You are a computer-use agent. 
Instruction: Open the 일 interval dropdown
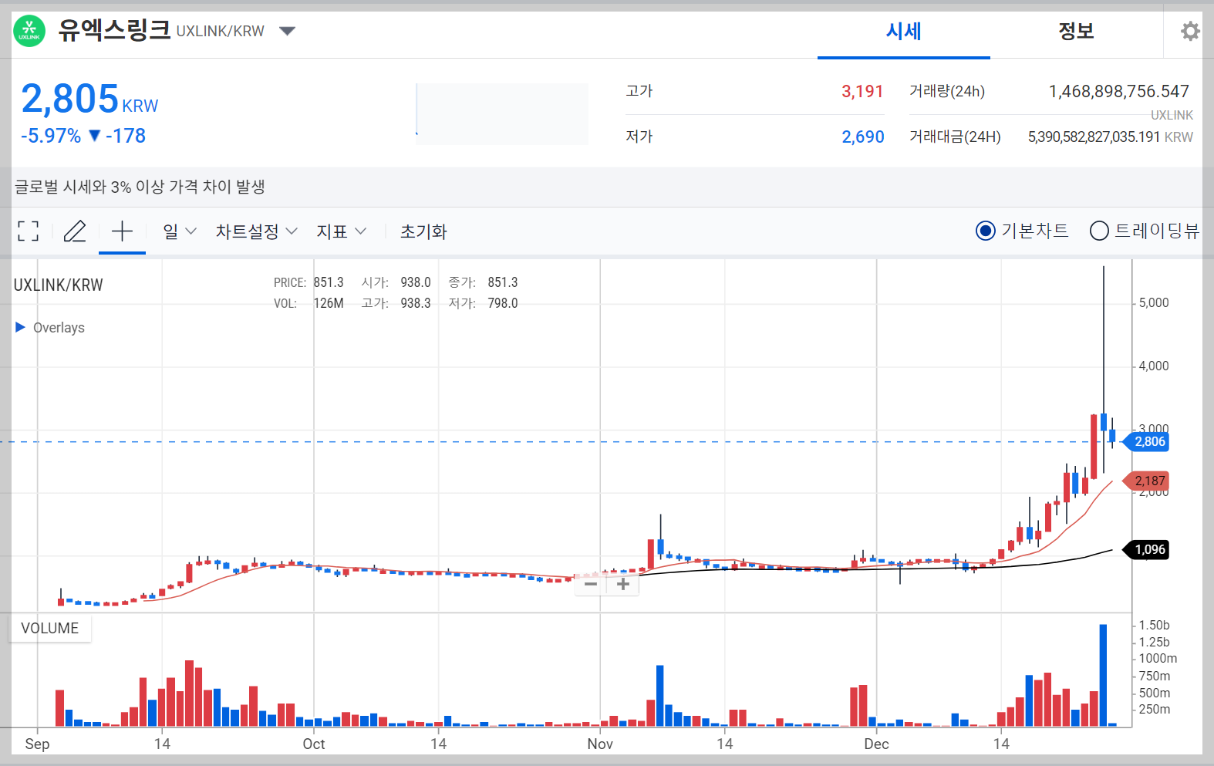180,231
